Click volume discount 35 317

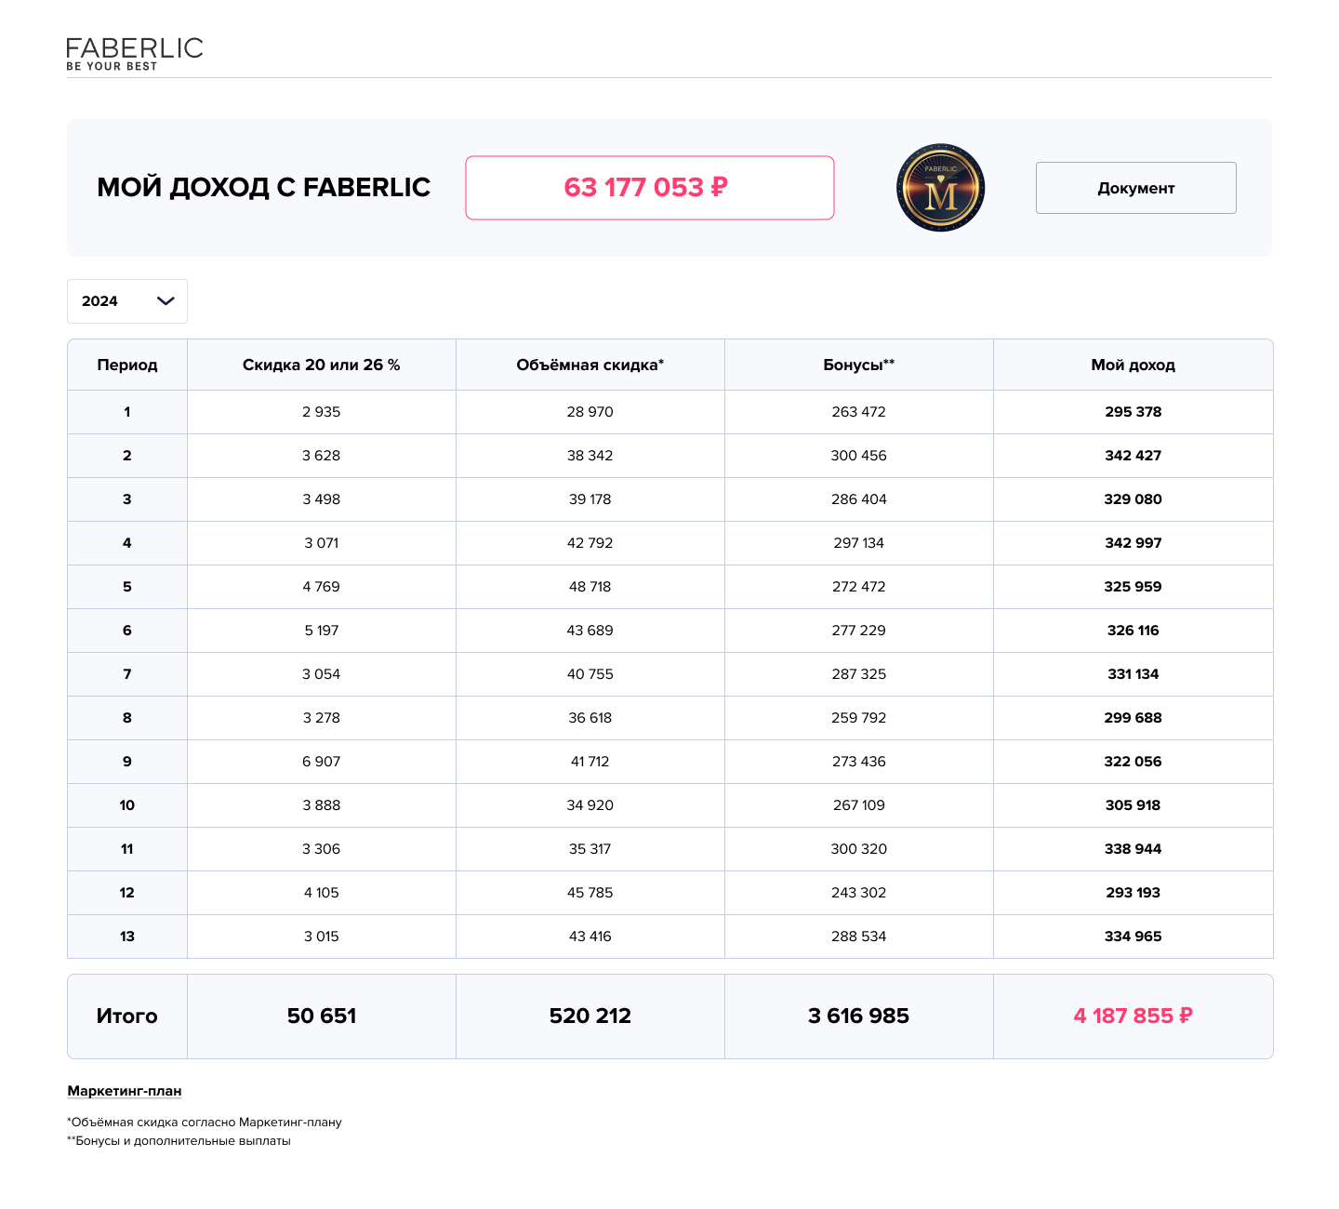click(x=590, y=849)
